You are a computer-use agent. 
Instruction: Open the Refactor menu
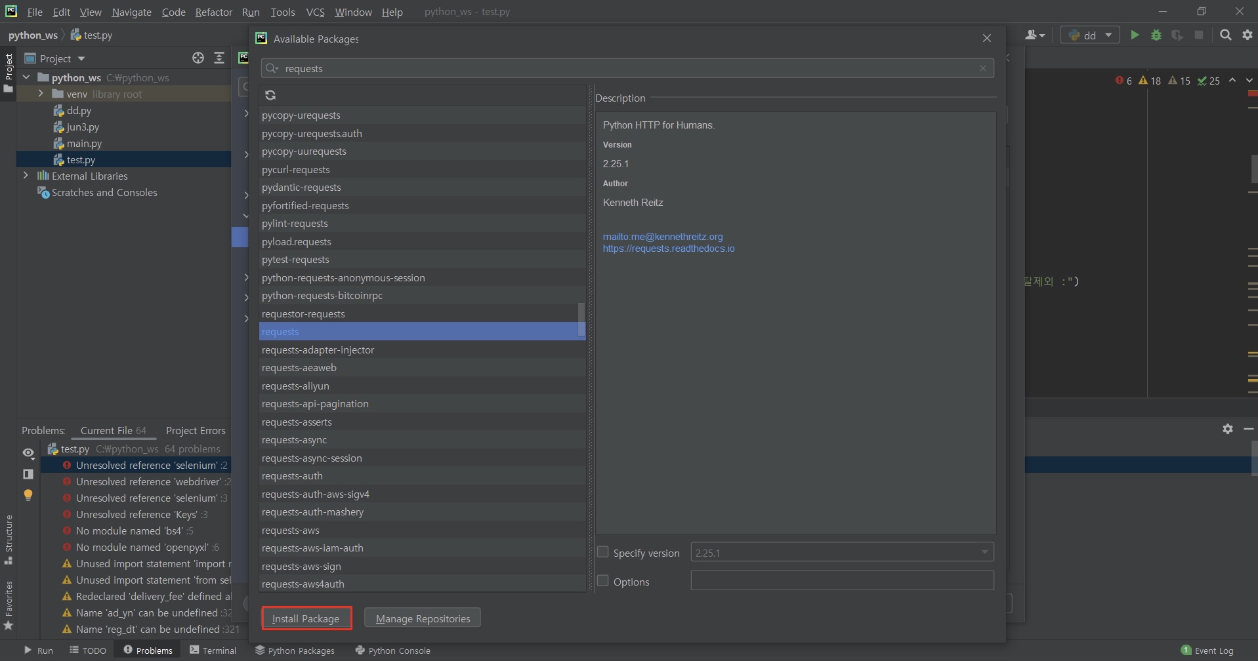213,12
